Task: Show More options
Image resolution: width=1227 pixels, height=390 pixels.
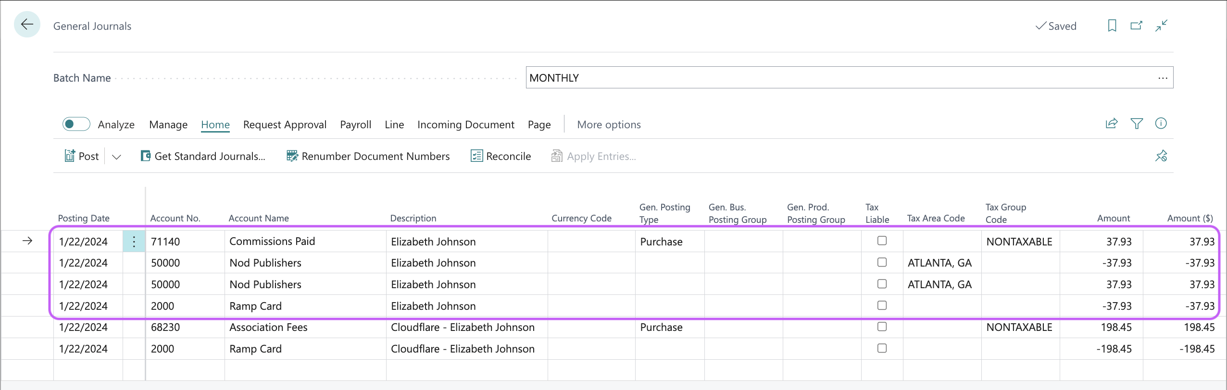Action: 609,124
